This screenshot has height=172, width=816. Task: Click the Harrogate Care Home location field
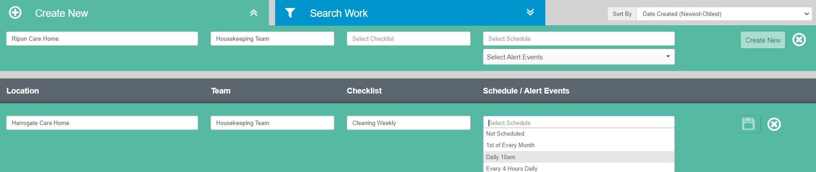click(x=102, y=123)
